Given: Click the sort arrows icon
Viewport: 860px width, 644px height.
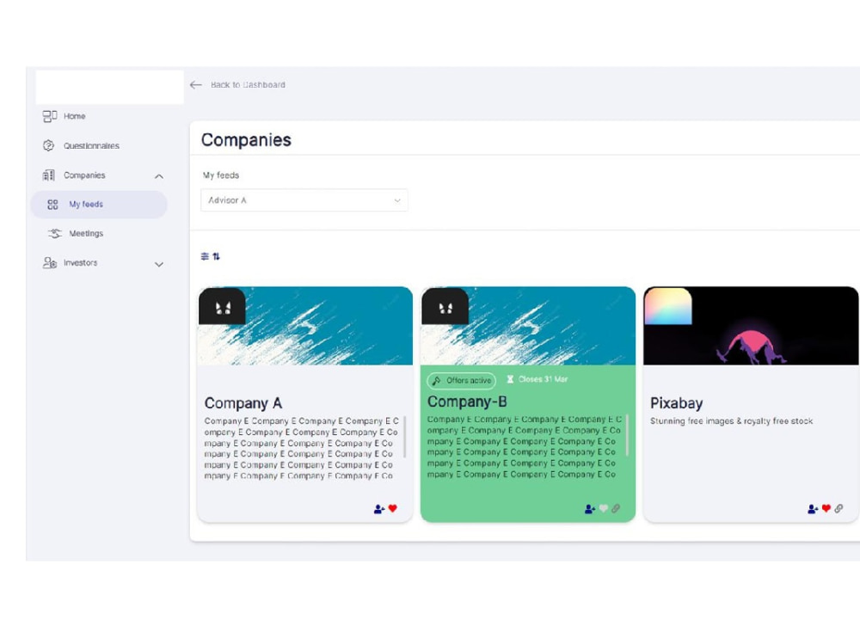Looking at the screenshot, I should (217, 256).
